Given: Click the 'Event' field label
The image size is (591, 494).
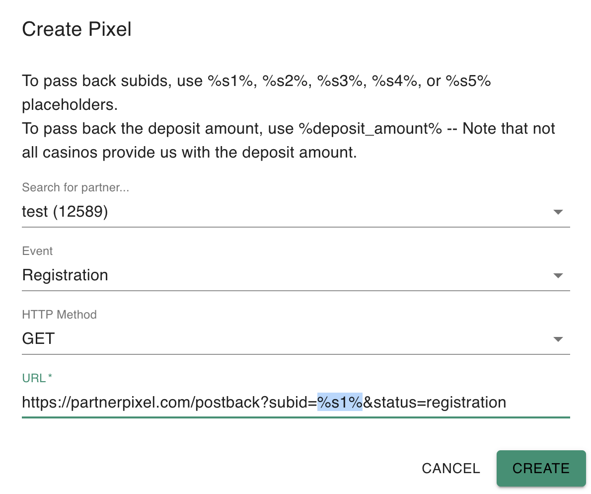Looking at the screenshot, I should 37,251.
